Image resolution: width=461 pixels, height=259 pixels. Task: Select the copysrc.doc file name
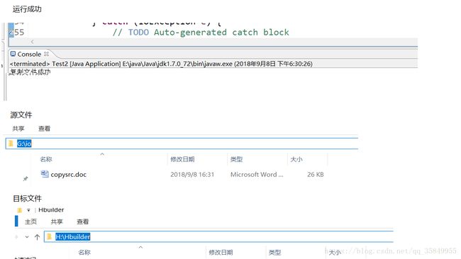(69, 175)
